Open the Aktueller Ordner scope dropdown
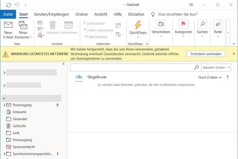Viewport: 238px width, 159px height. point(216,68)
